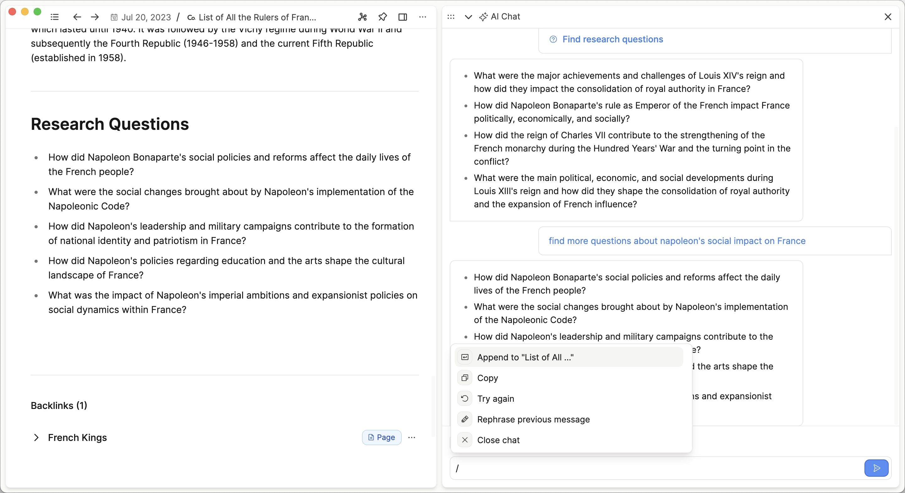Image resolution: width=905 pixels, height=493 pixels.
Task: Navigate forward with right arrow
Action: click(x=95, y=17)
